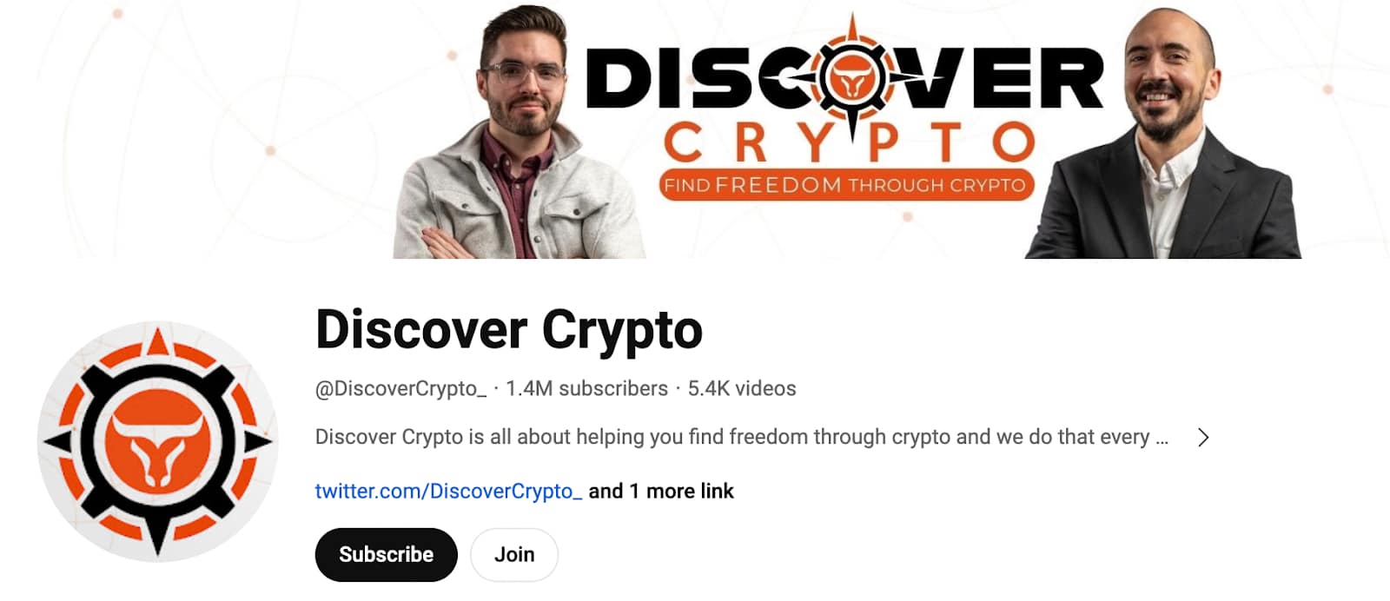Viewport: 1390px width, 601px height.
Task: Click the orange CRYPTO lettering in the banner
Action: click(850, 142)
